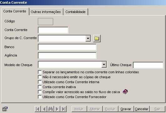Viewport: 166px width, 113px height.
Task: Click the Sair button
Action: point(157,109)
